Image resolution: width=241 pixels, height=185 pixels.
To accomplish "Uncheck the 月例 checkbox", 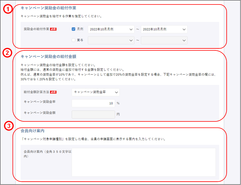I will point(74,29).
